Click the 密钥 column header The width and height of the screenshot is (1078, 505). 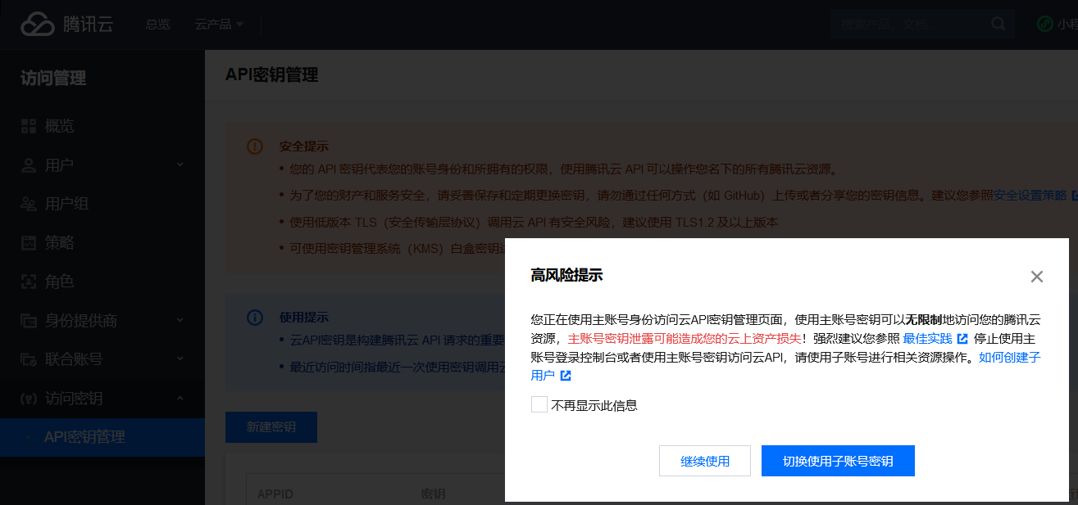[x=433, y=494]
